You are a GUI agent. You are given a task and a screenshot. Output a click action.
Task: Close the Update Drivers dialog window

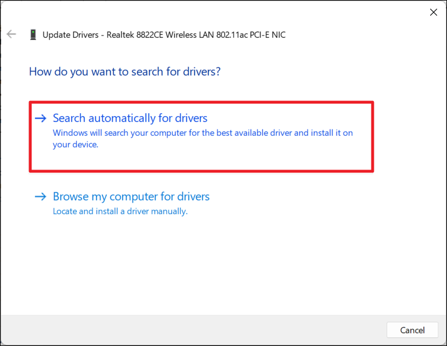point(433,12)
